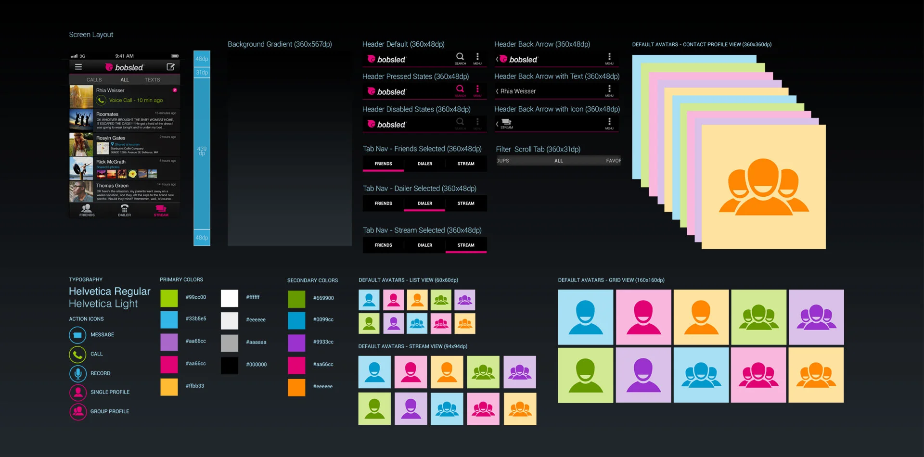The width and height of the screenshot is (924, 457).
Task: Select CALLS tab in phone mockup
Action: coord(94,80)
